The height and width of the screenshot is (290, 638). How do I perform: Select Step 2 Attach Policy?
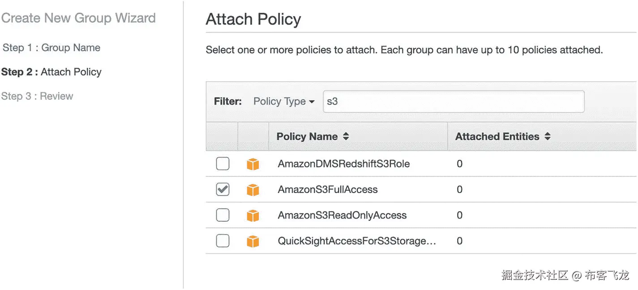point(51,72)
